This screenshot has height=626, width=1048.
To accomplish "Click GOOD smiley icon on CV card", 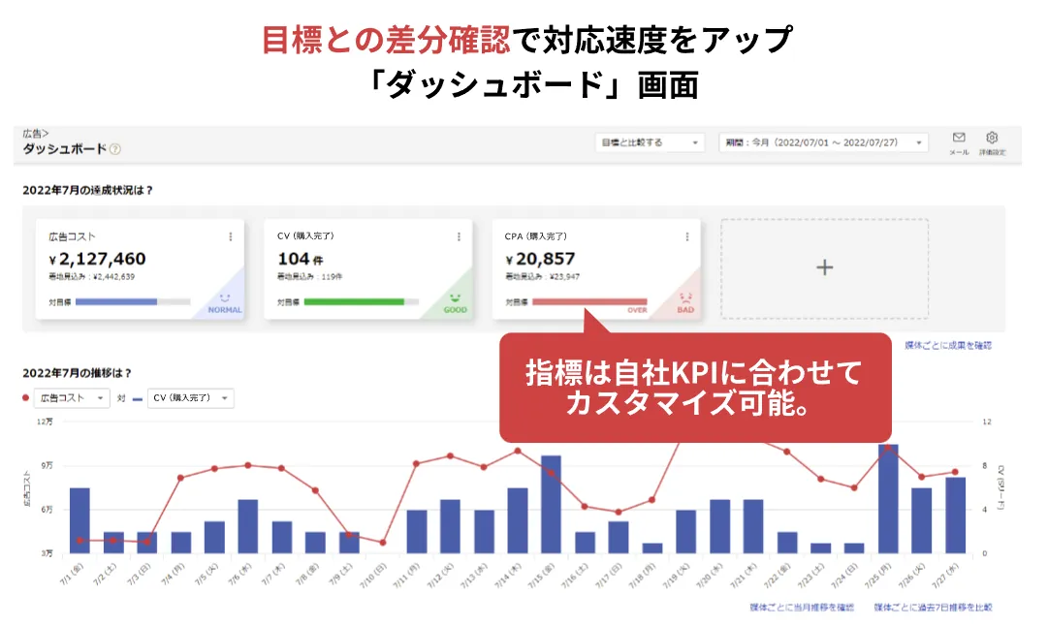I will (455, 297).
